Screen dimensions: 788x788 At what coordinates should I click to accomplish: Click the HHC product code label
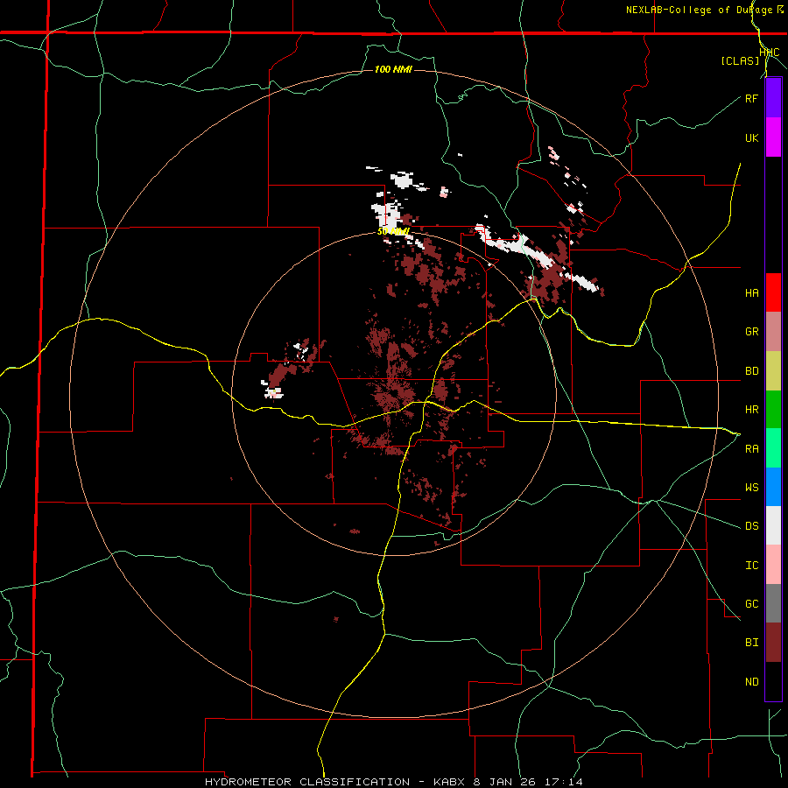click(769, 53)
